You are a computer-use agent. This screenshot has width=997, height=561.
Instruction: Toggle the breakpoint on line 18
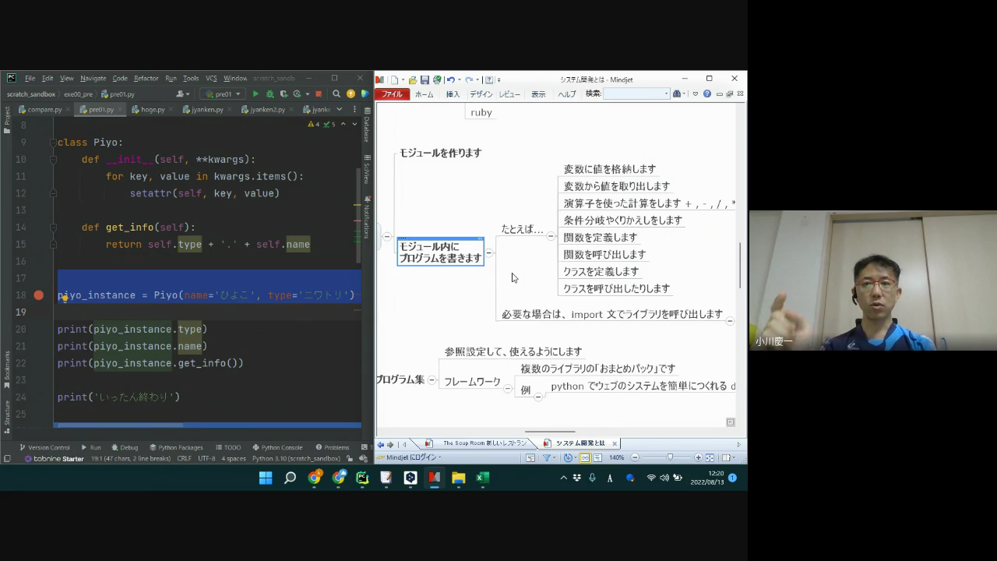coord(39,295)
